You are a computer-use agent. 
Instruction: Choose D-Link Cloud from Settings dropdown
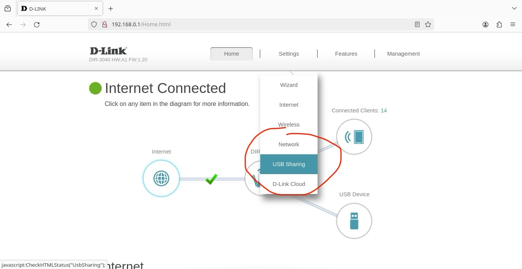289,184
